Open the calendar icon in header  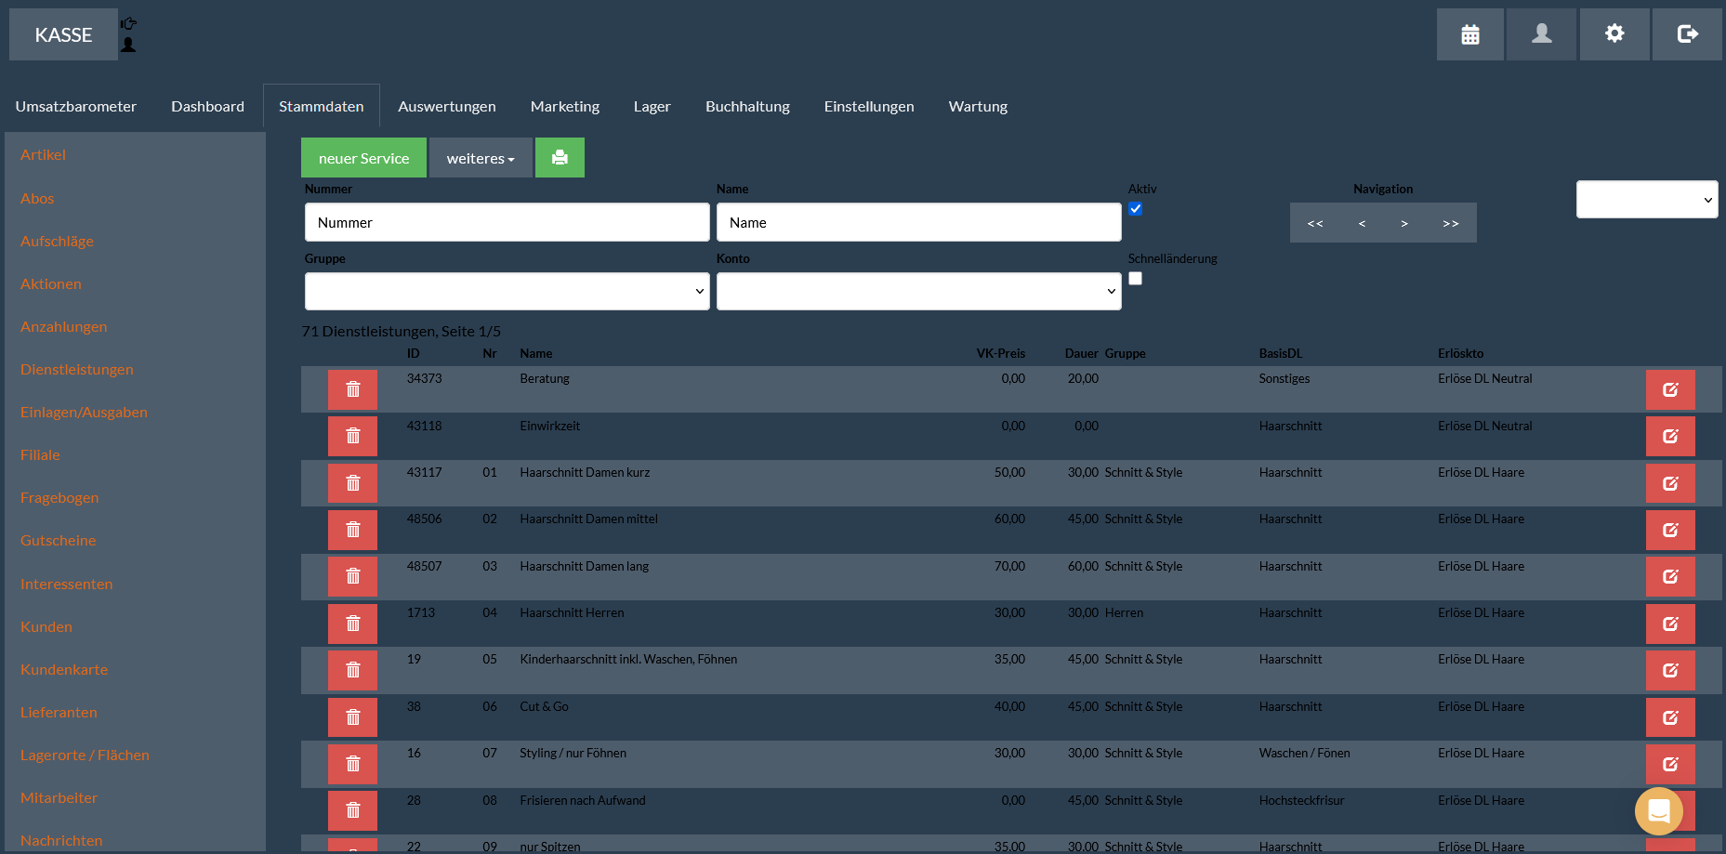click(x=1469, y=34)
